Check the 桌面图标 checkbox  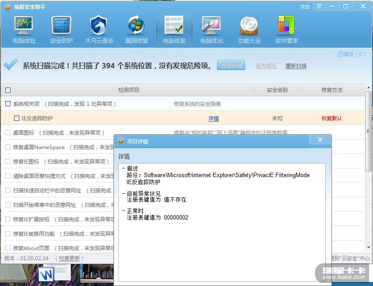(8, 133)
